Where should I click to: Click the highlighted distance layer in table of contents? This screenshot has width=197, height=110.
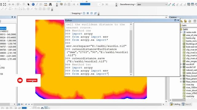point(3,28)
